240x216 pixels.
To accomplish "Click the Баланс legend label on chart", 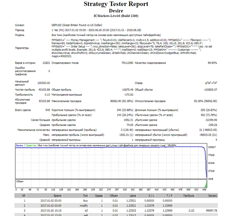I will click(x=20, y=145).
